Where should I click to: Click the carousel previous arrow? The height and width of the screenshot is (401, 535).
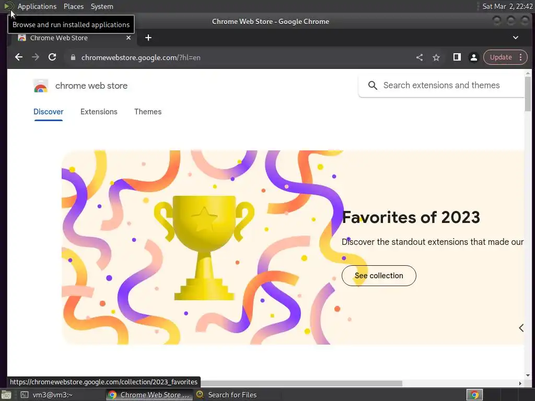point(521,328)
